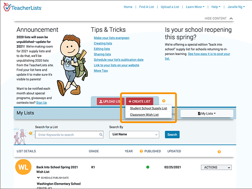
Task: Click the orange help icon beside Create List
Action: 164,101
